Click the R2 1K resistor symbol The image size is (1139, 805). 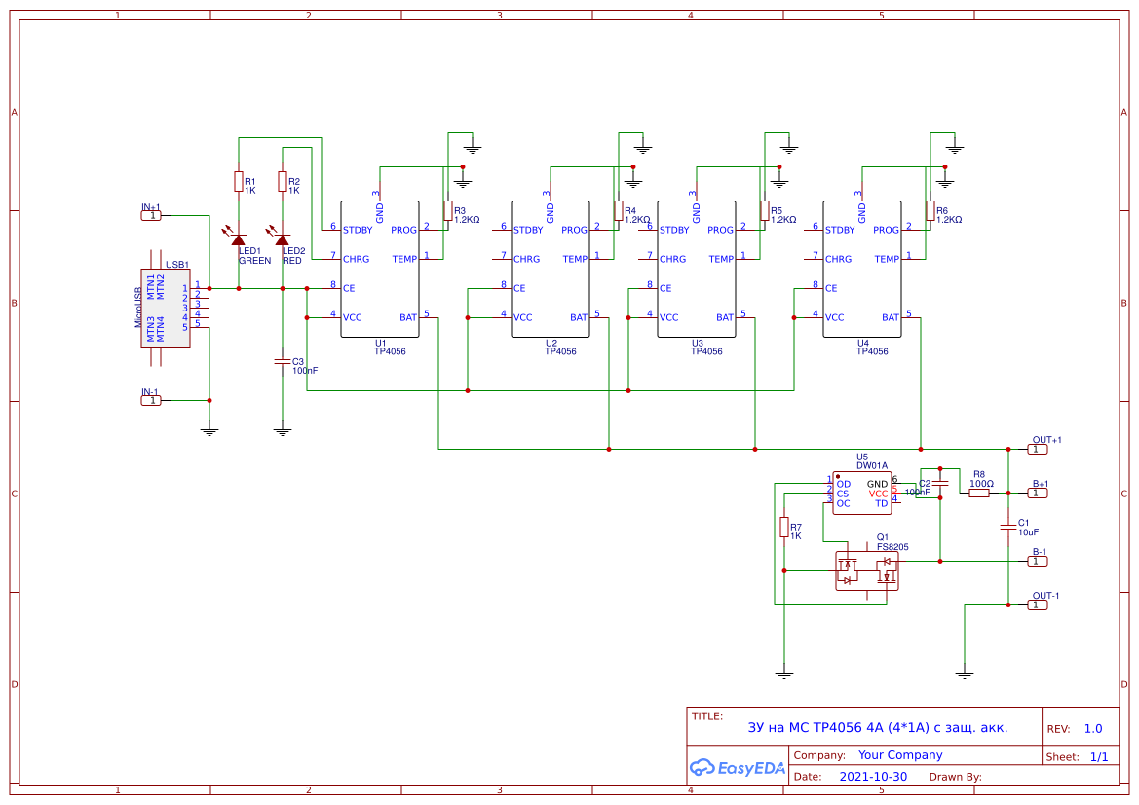click(x=283, y=181)
